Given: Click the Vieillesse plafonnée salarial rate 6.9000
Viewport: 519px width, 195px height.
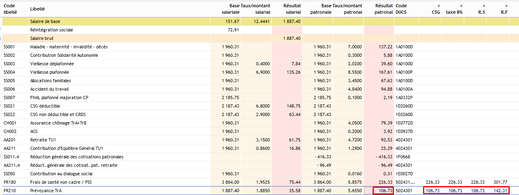Looking at the screenshot, I should click(x=263, y=72).
